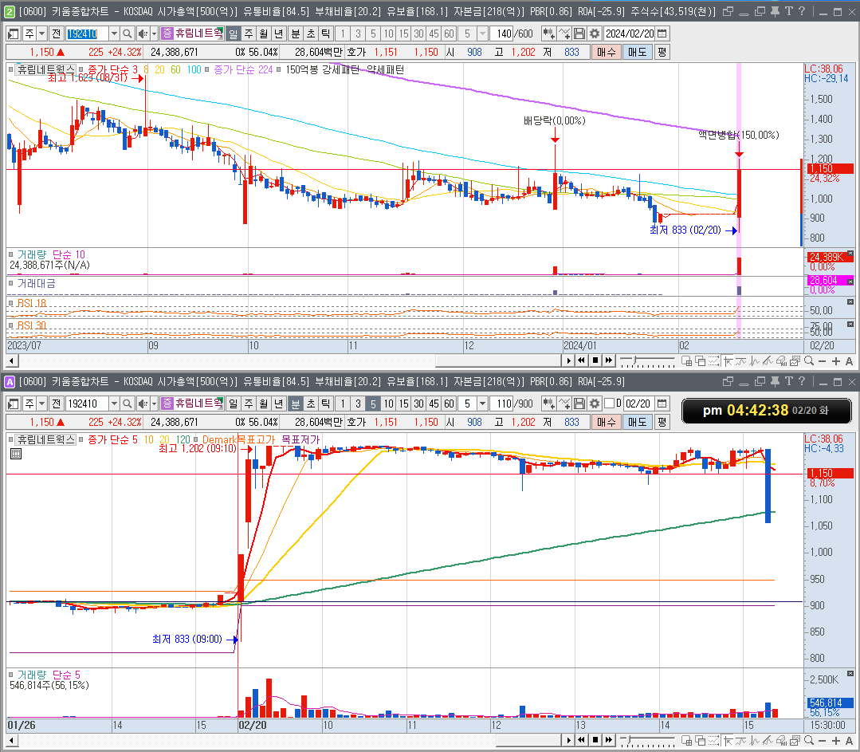860x752 pixels.
Task: Expand stock code 192410 dropdown in upper toolbar
Action: point(113,34)
